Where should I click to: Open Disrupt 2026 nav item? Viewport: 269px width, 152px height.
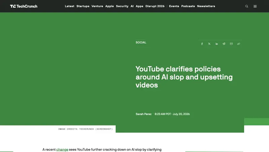[x=155, y=6]
